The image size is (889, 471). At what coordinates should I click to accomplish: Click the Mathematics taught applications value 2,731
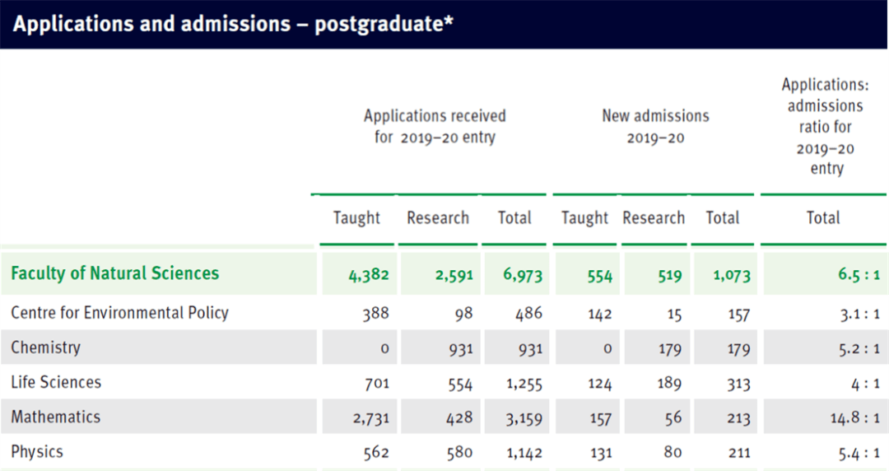pos(370,418)
